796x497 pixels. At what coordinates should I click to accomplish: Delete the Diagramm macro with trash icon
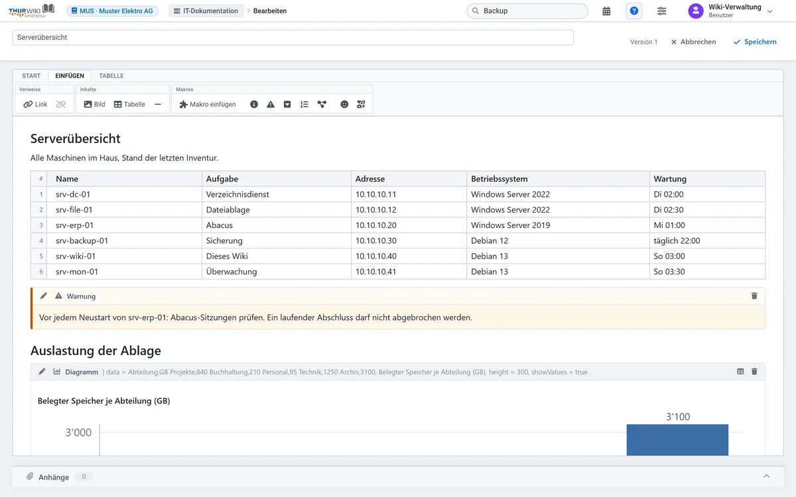click(x=754, y=372)
